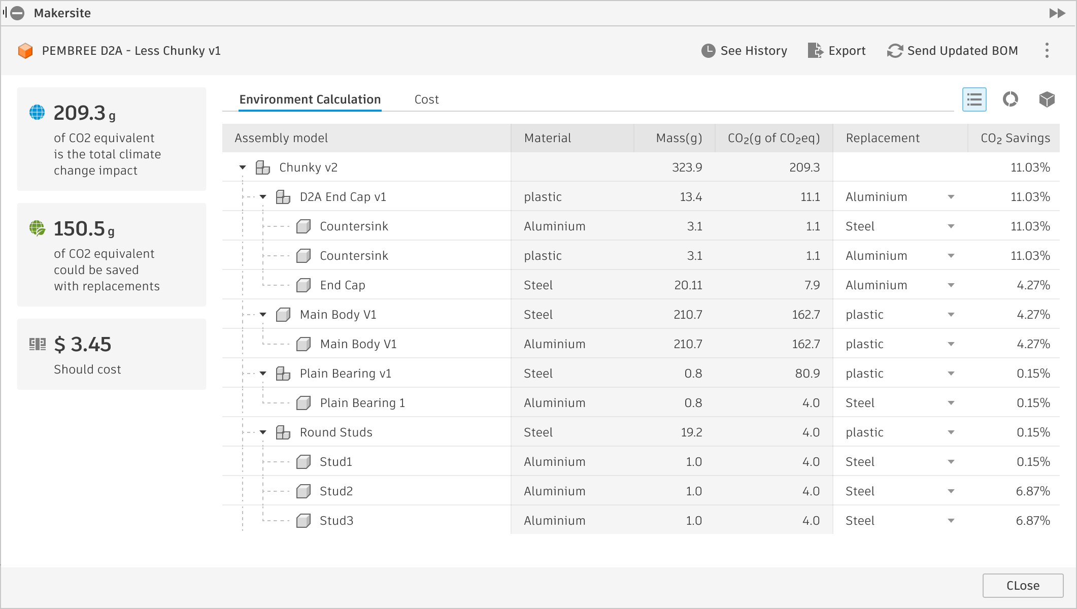Switch to donut chart view

tap(1011, 99)
